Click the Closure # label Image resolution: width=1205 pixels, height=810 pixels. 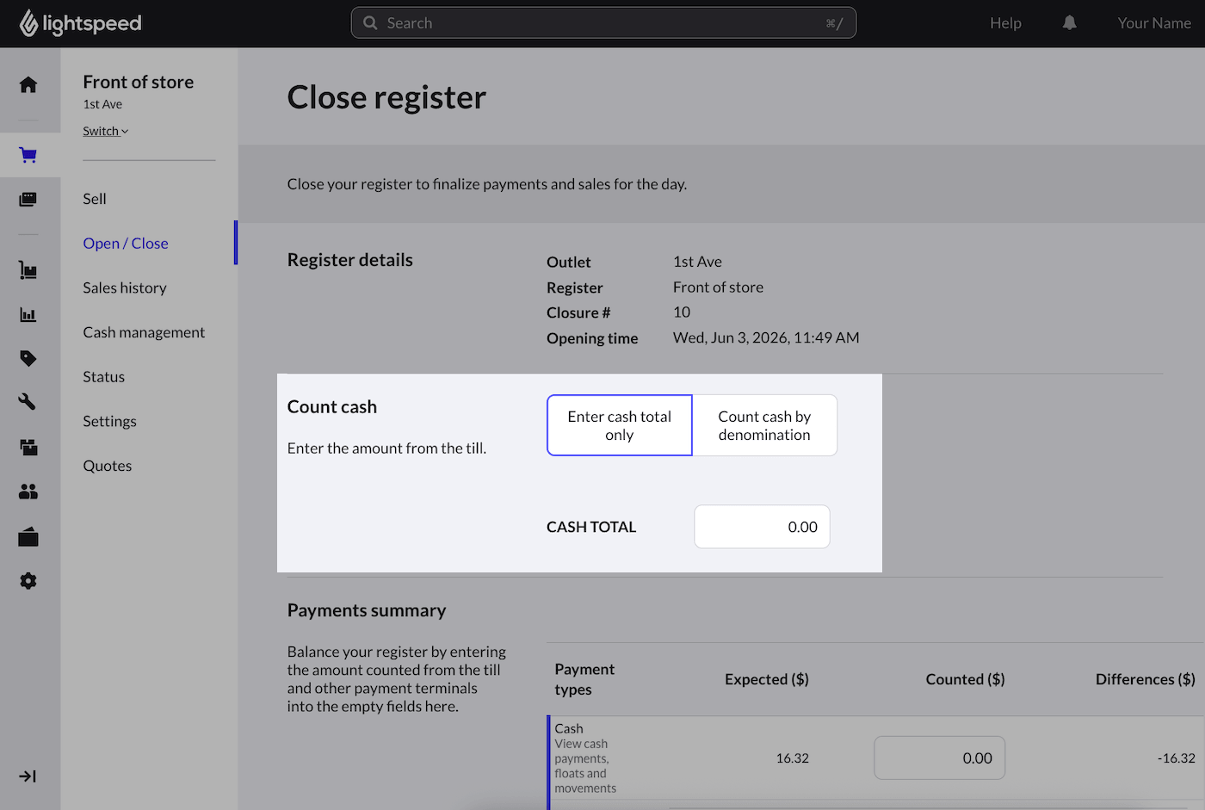point(578,312)
